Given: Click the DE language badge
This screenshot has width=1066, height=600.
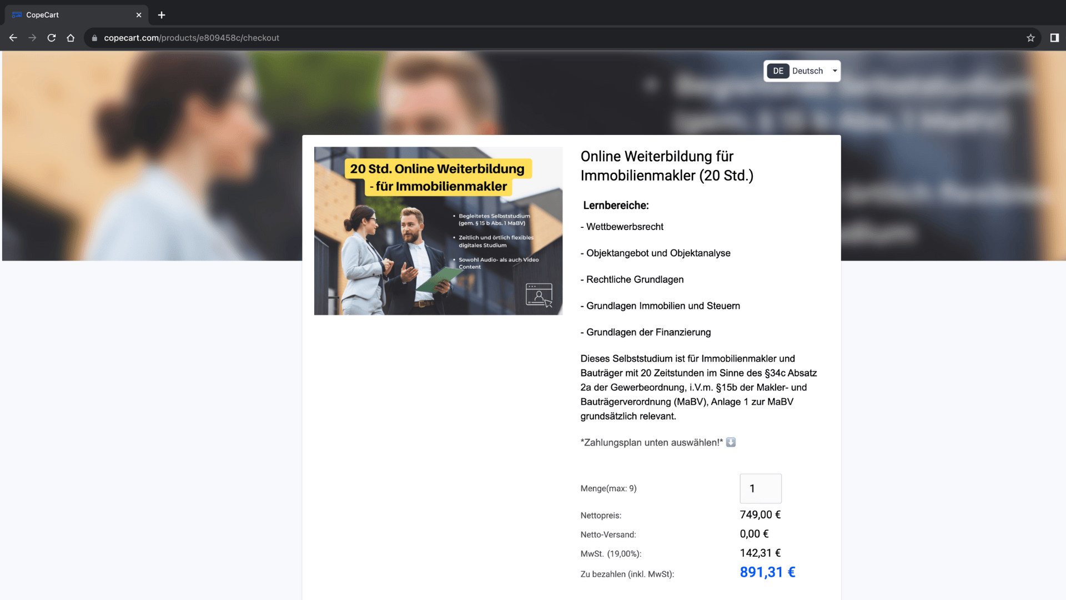Looking at the screenshot, I should 778,71.
